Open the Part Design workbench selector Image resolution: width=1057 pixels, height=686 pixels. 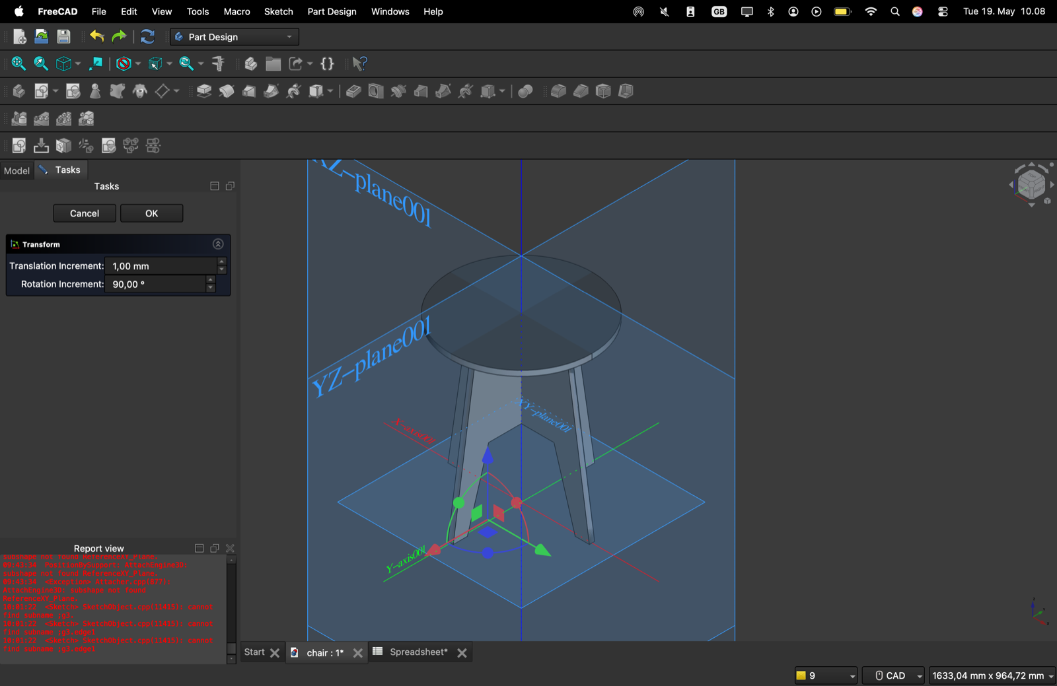pos(235,37)
